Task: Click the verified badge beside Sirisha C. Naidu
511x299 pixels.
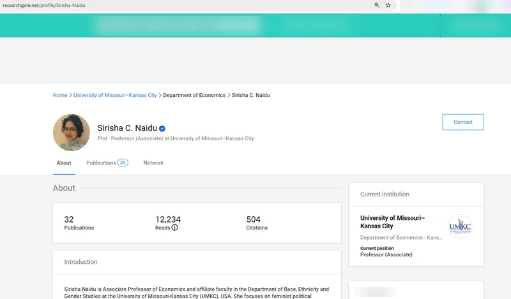Action: (x=162, y=129)
